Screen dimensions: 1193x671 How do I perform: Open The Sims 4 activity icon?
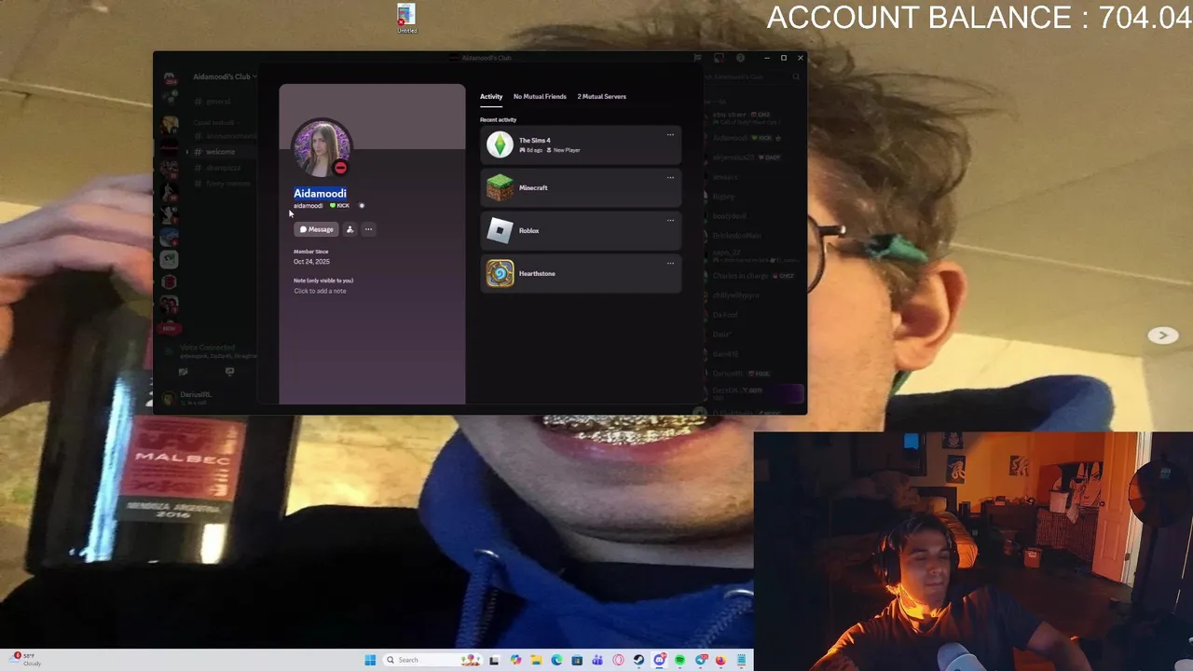501,144
